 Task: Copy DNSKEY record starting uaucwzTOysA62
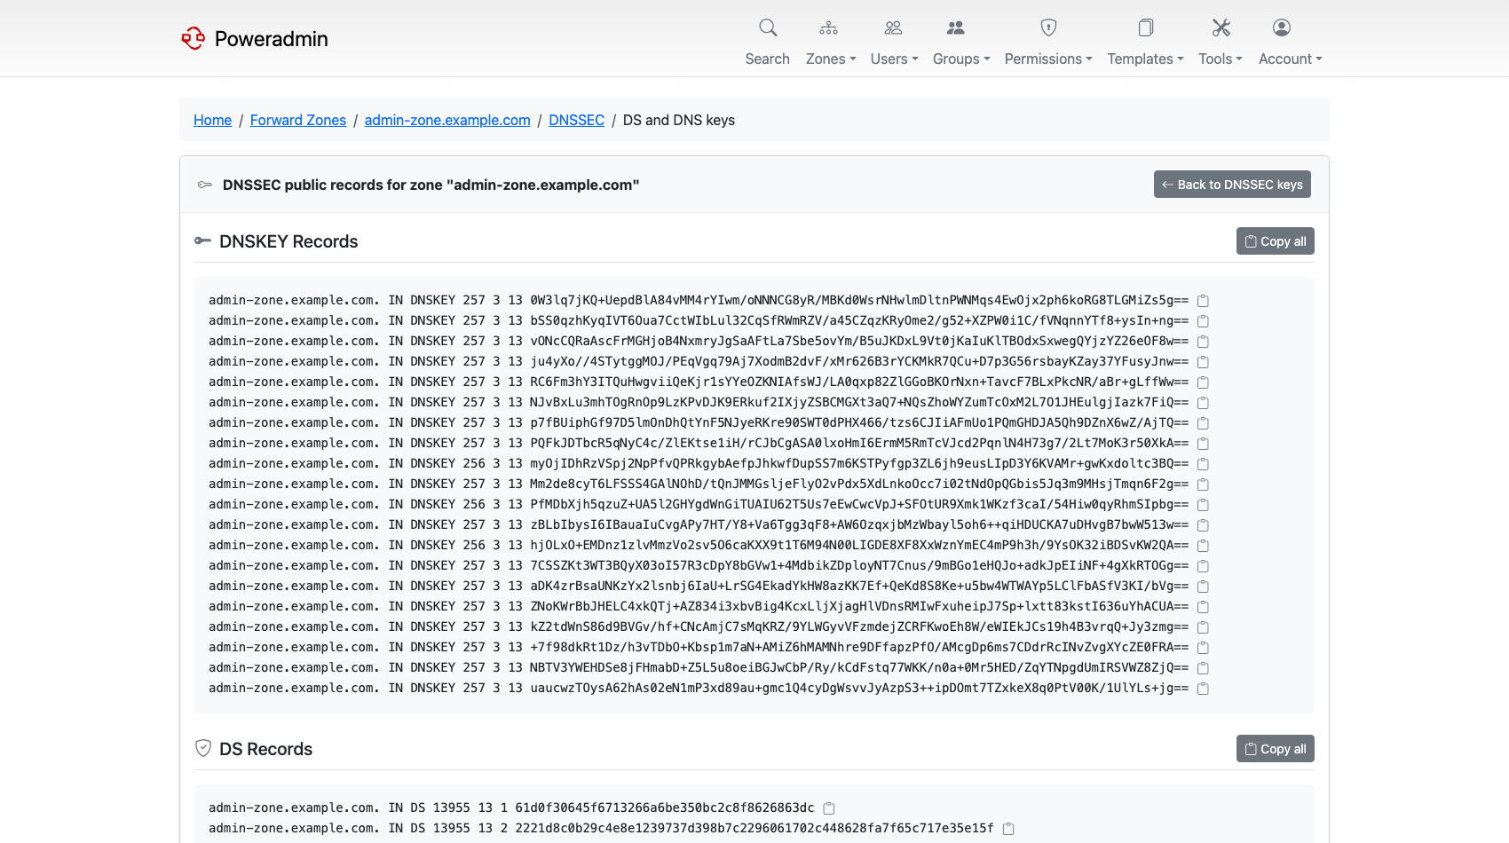click(1203, 689)
